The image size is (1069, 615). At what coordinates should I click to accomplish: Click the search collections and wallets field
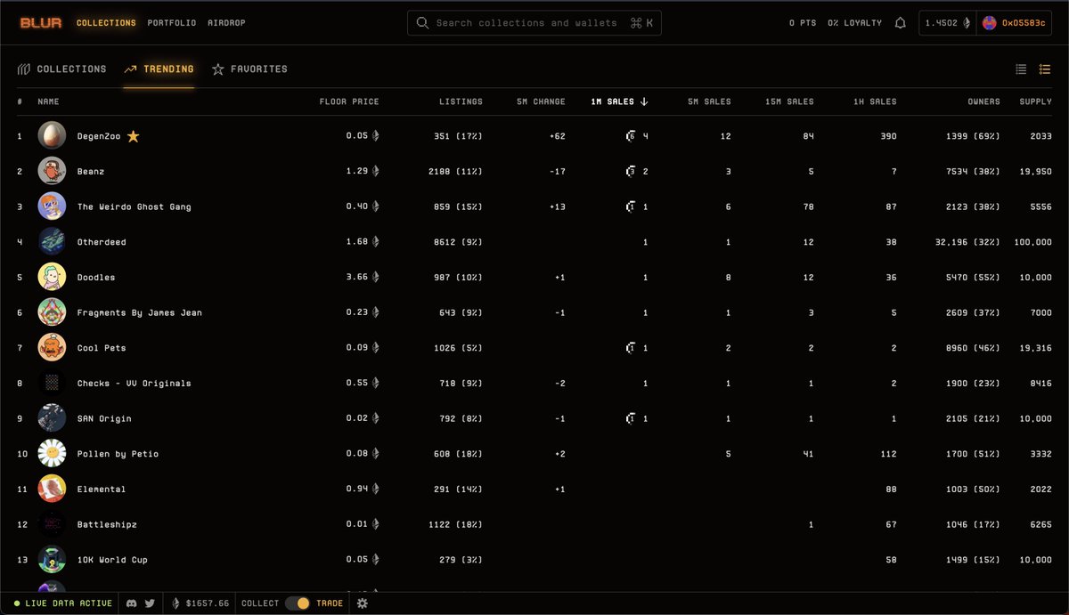[534, 23]
